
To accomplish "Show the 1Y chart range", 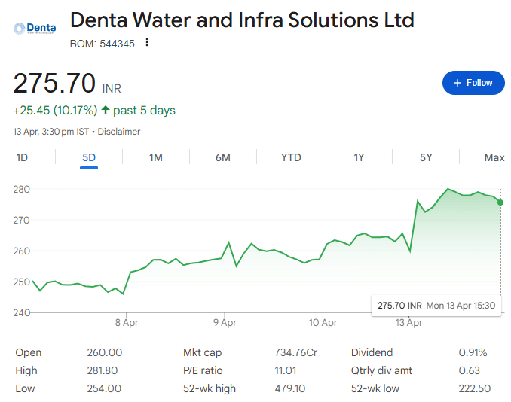I will pyautogui.click(x=359, y=157).
